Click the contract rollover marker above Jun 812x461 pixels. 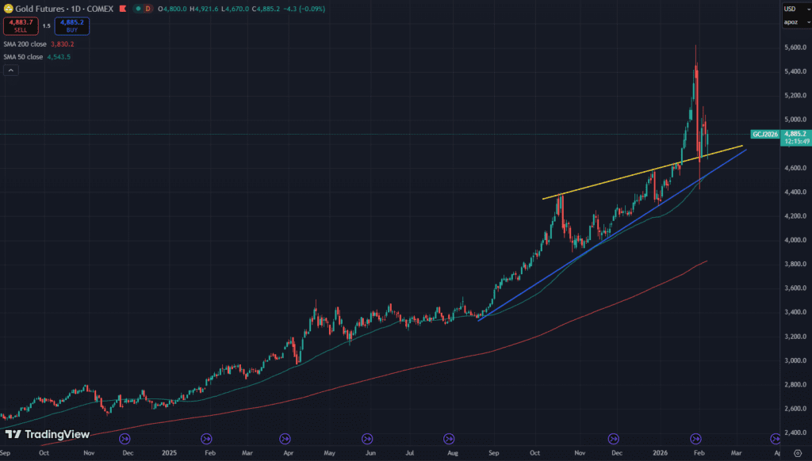tap(366, 438)
